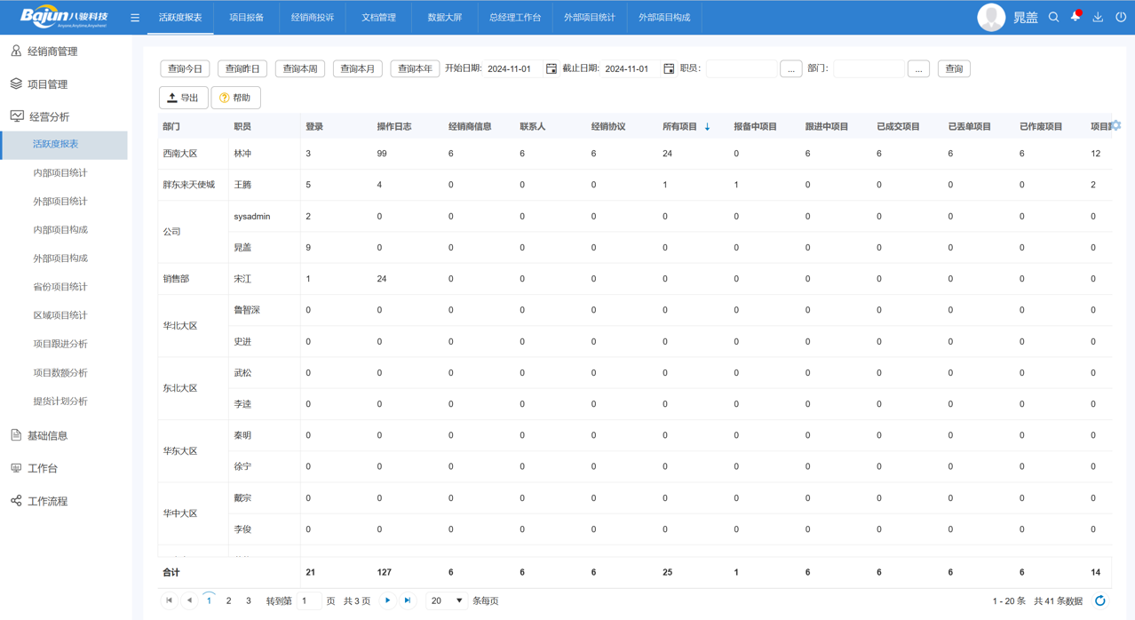Toggle sort order on 所有项目 column
Image resolution: width=1135 pixels, height=620 pixels.
[x=707, y=126]
